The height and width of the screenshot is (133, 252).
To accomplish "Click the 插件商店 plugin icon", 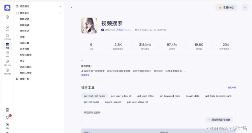I will pyautogui.click(x=17, y=13).
